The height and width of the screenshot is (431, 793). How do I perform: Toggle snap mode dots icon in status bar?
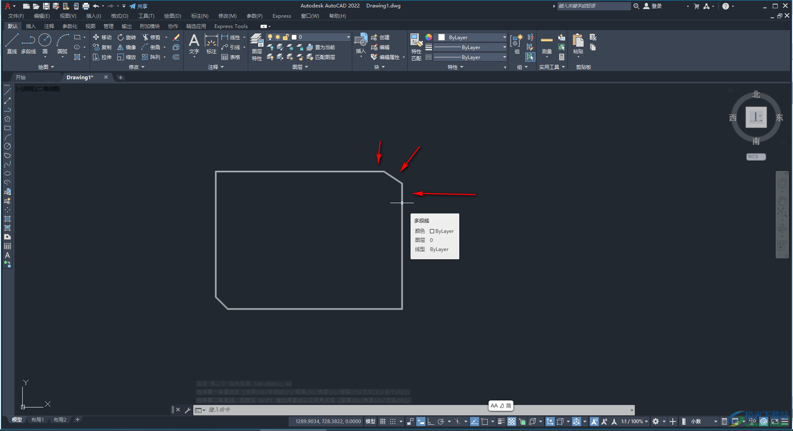click(x=393, y=422)
